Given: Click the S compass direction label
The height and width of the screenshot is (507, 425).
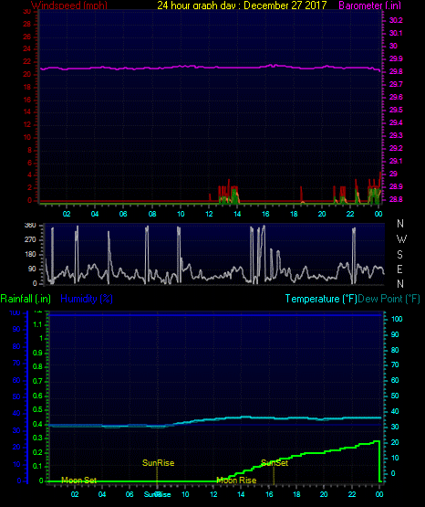Looking at the screenshot, I should click(x=399, y=255).
